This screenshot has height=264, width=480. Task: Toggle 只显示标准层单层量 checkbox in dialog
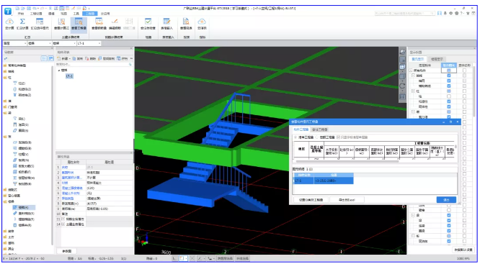click(x=338, y=137)
